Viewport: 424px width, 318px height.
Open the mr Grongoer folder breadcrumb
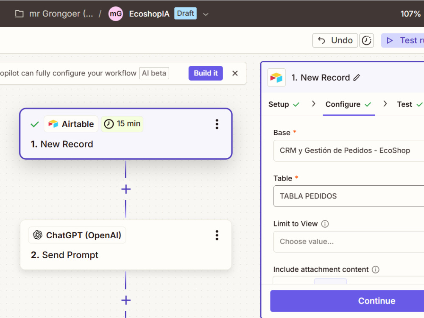(x=61, y=14)
